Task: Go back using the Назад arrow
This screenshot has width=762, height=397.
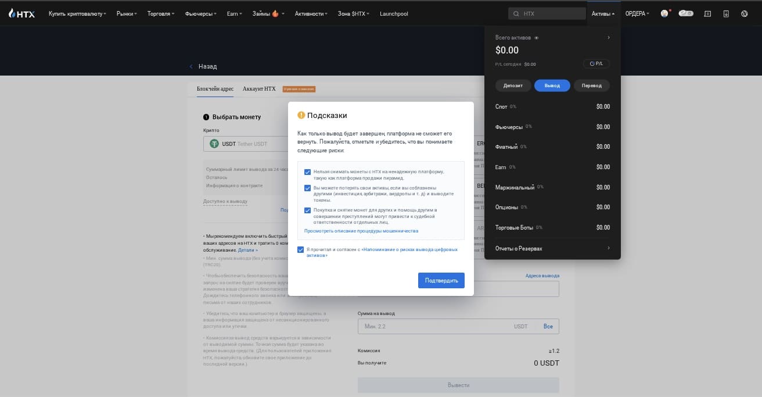Action: coord(203,66)
